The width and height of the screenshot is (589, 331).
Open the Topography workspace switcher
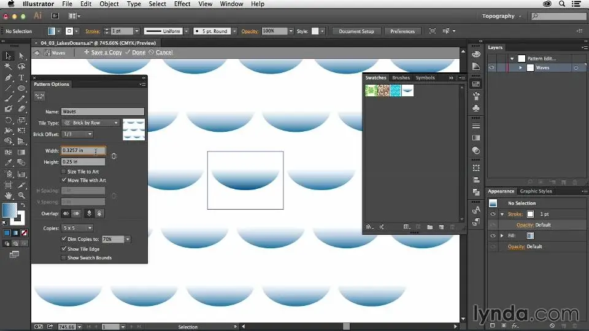coord(501,16)
